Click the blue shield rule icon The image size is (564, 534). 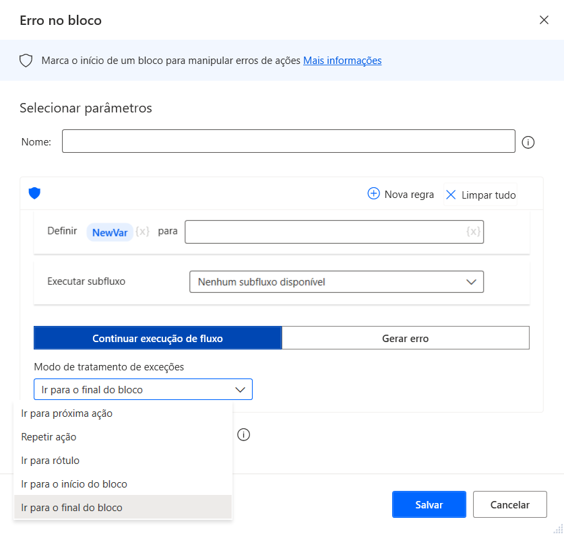34,193
